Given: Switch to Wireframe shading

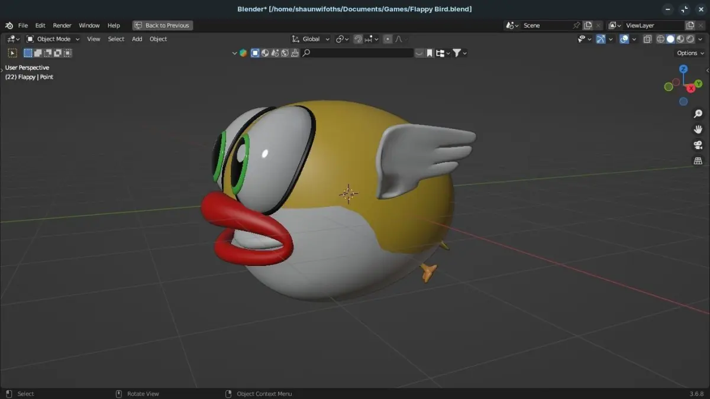Looking at the screenshot, I should (x=660, y=39).
